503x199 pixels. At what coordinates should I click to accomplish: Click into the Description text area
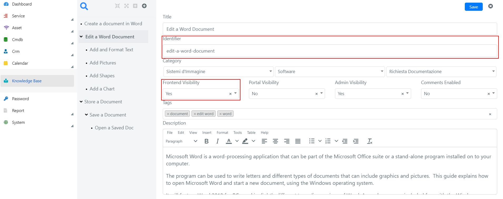coord(330,170)
